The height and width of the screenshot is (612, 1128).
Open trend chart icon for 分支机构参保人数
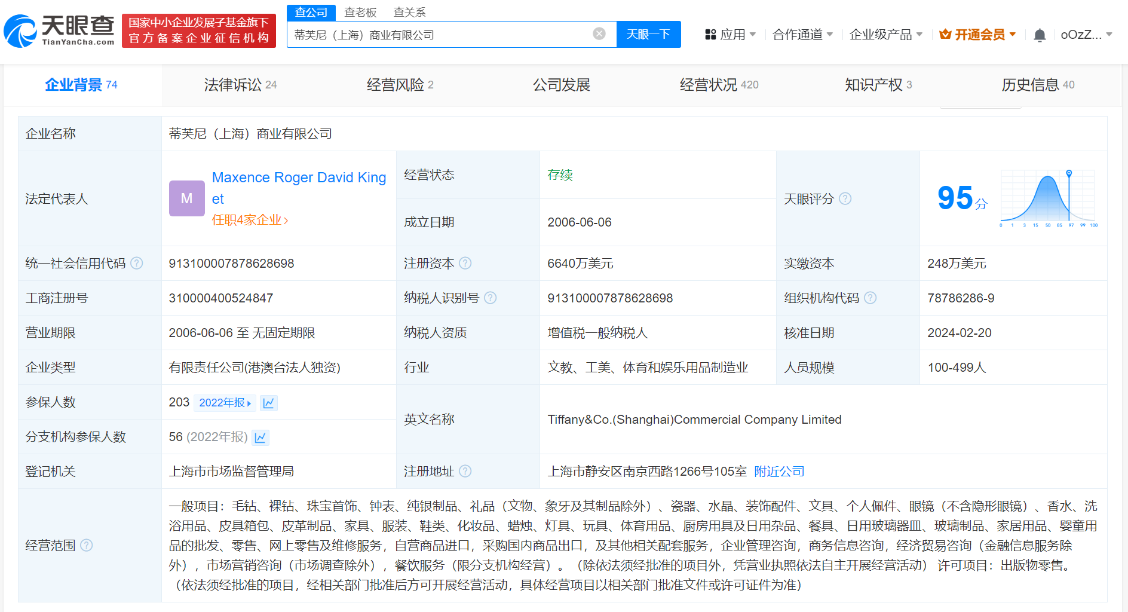tap(260, 437)
